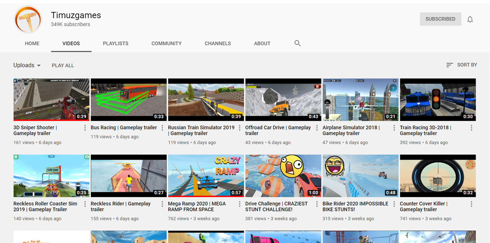This screenshot has width=490, height=243.
Task: Open the ABOUT tab
Action: tap(262, 43)
